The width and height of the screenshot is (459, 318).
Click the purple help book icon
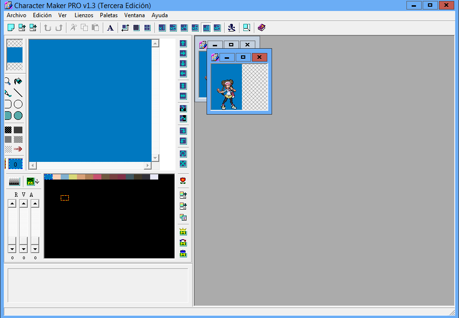[261, 28]
